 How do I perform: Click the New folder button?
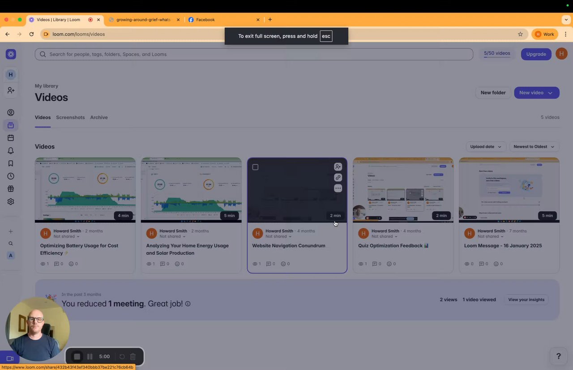(x=493, y=93)
